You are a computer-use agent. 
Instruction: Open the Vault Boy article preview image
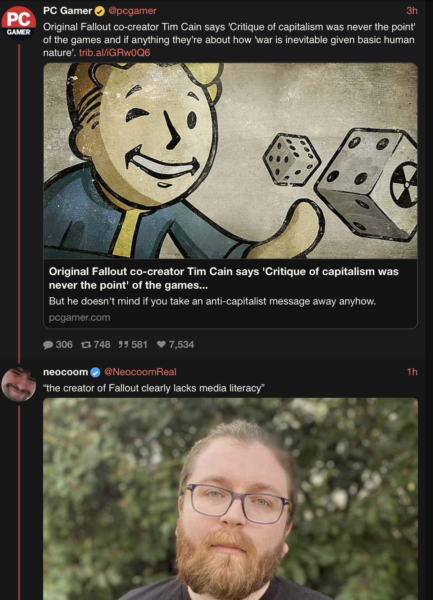click(231, 161)
